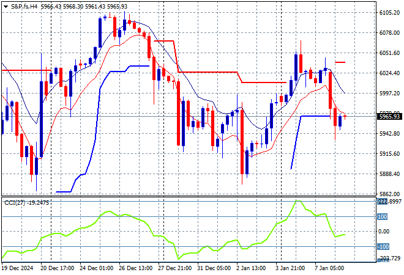Select the current price tag 5965.93
The height and width of the screenshot is (275, 404).
(x=389, y=116)
